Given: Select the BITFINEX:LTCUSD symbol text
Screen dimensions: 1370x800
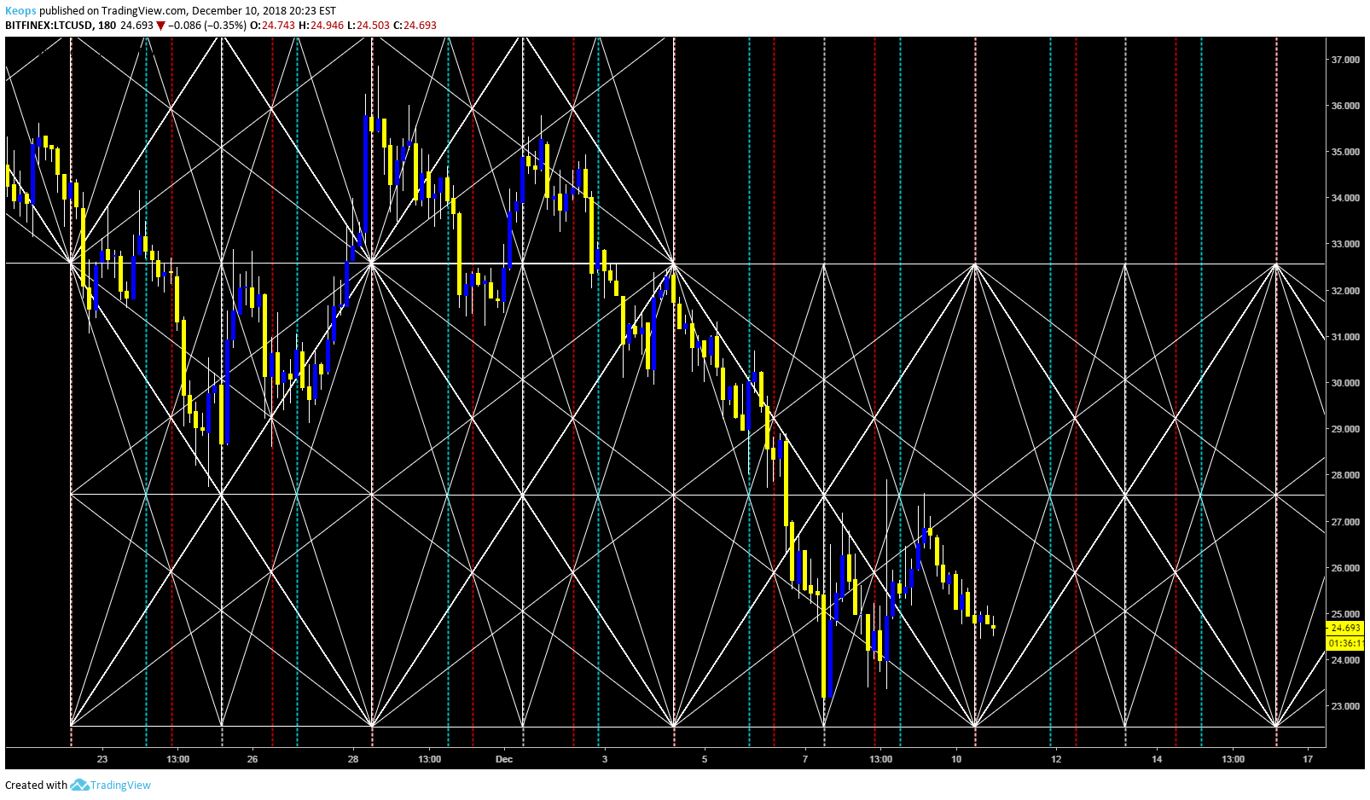Looking at the screenshot, I should pyautogui.click(x=49, y=26).
